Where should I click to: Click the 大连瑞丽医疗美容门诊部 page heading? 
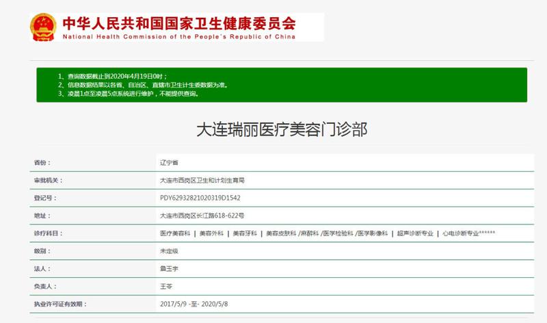point(282,129)
